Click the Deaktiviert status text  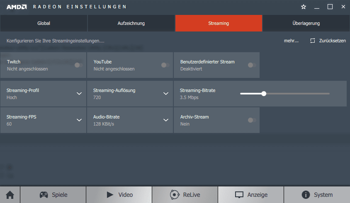191,69
